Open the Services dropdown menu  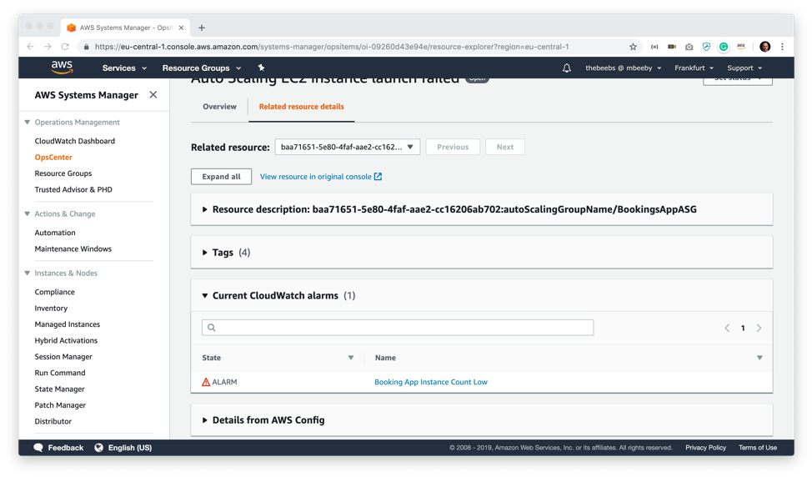[124, 68]
